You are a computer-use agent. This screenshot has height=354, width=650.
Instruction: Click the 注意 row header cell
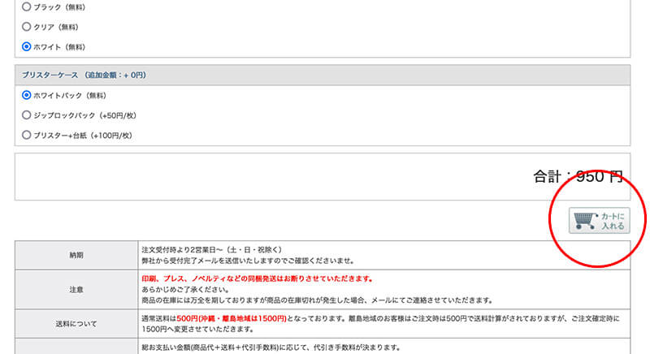coord(76,289)
